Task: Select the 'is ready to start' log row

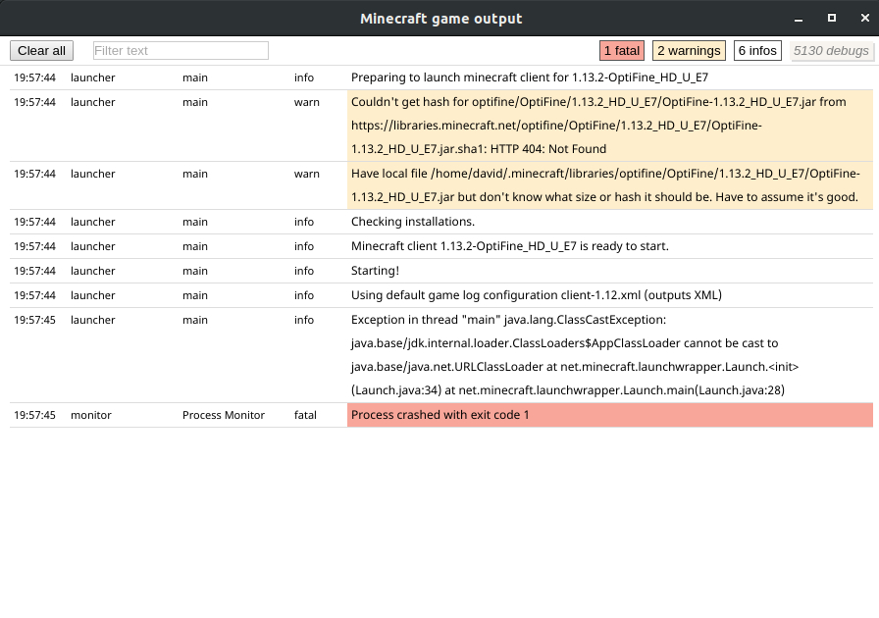Action: (509, 246)
